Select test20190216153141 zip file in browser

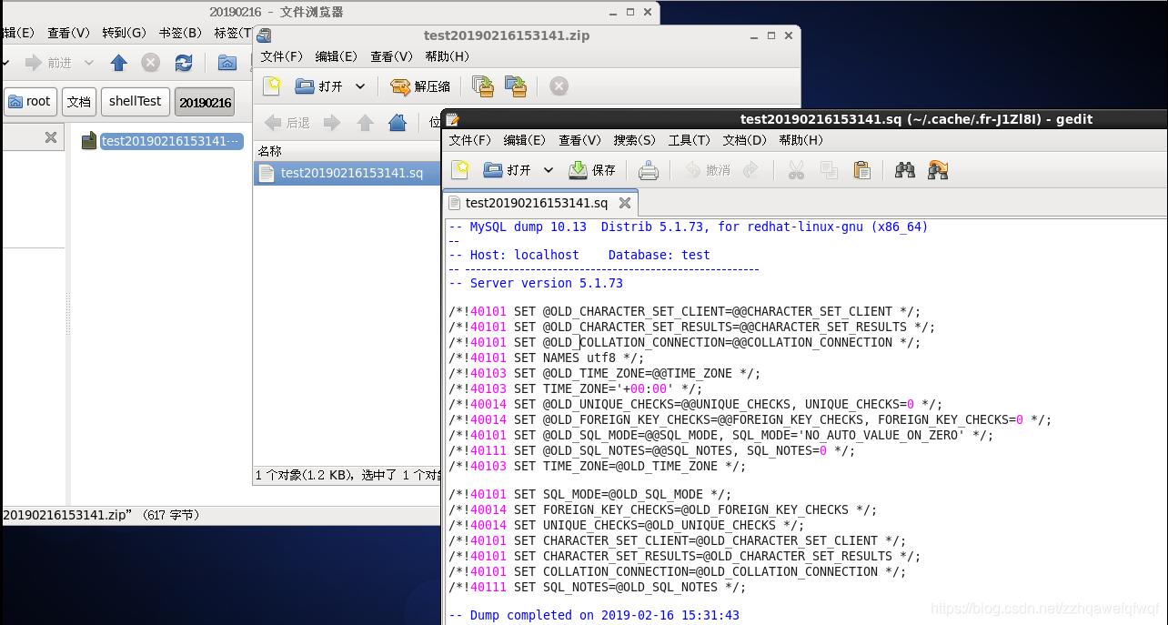click(x=162, y=141)
